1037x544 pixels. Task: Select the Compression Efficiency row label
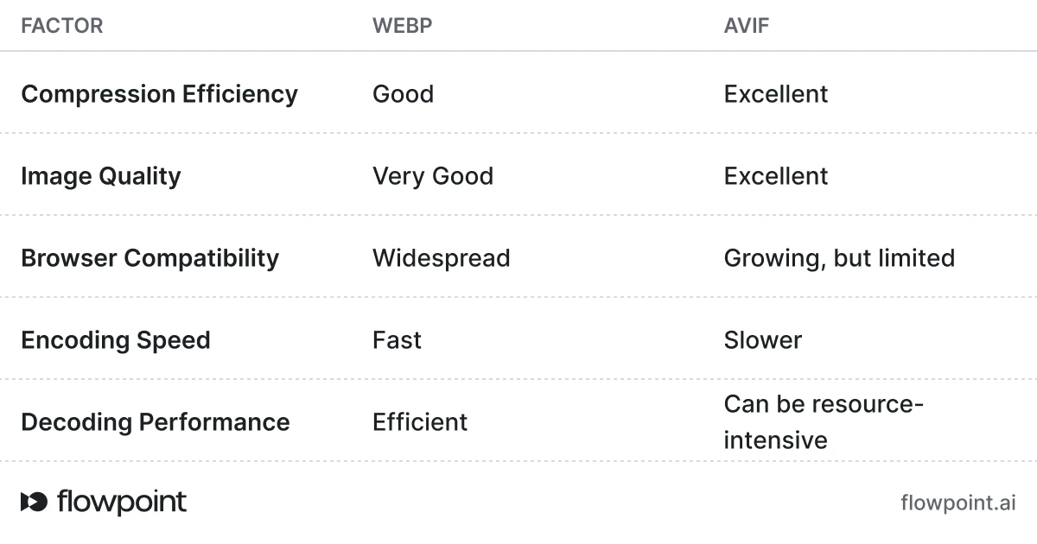pos(159,94)
